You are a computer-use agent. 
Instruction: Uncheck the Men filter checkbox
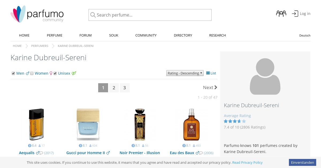[13, 73]
